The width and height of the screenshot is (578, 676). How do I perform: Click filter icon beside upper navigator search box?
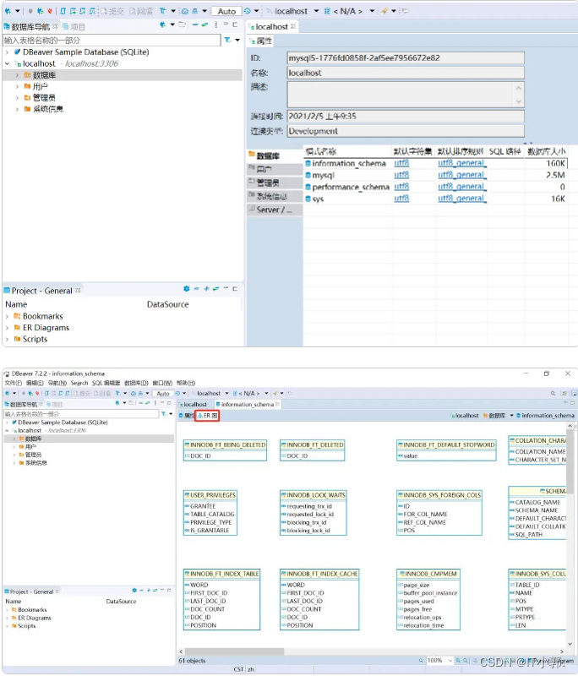pyautogui.click(x=227, y=40)
